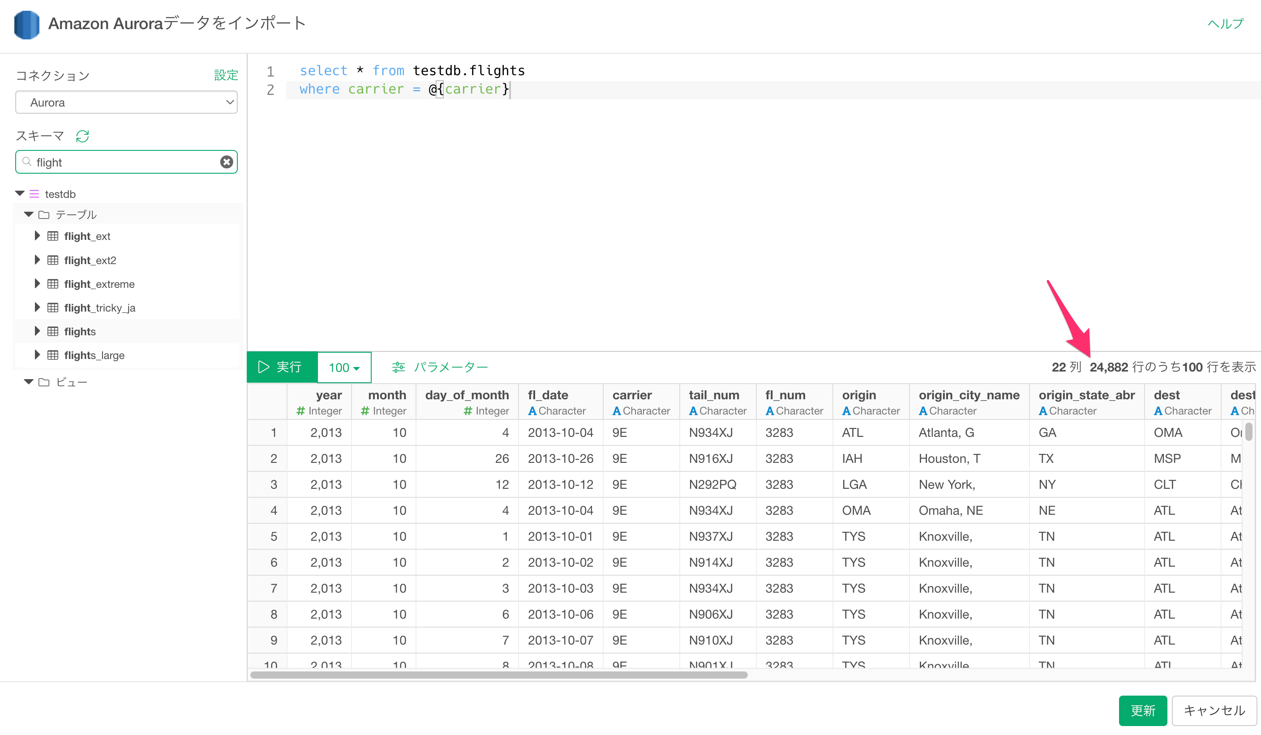Click the flights table icon
The image size is (1261, 735).
point(52,331)
